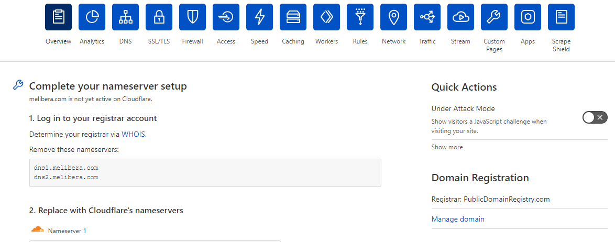Image resolution: width=615 pixels, height=242 pixels.
Task: Open the Access arrow icon
Action: [226, 17]
